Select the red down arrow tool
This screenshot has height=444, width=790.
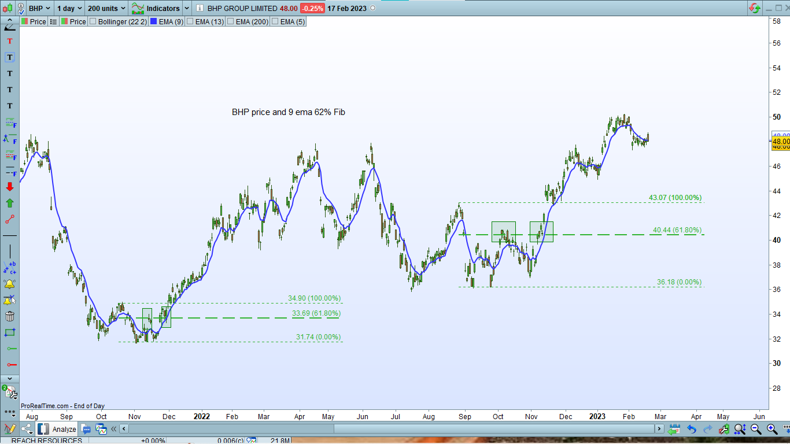click(10, 187)
